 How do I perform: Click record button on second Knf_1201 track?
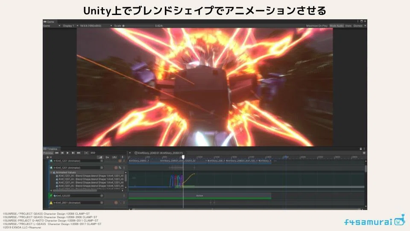(x=116, y=168)
